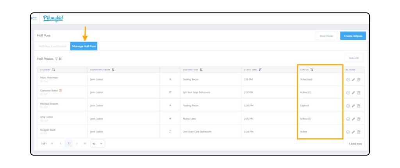Screen dimensions: 400x168
Task: Sort by Departing From column
Action: point(113,70)
